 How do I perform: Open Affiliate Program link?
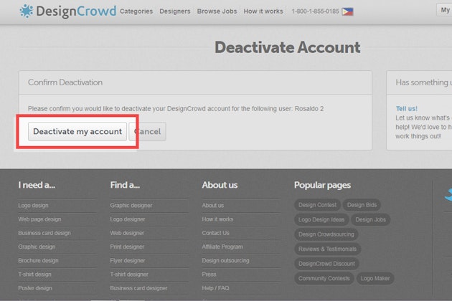tap(222, 247)
